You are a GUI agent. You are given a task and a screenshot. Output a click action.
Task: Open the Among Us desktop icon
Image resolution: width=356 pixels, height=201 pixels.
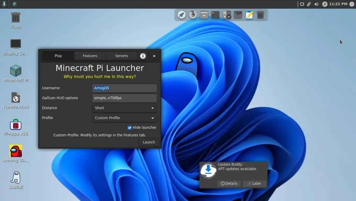16,154
